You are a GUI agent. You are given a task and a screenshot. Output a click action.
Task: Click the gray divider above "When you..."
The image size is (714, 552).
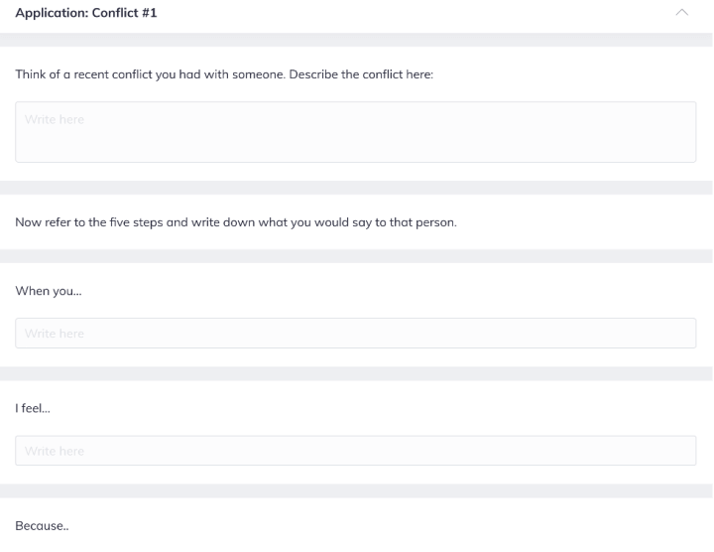pos(356,256)
